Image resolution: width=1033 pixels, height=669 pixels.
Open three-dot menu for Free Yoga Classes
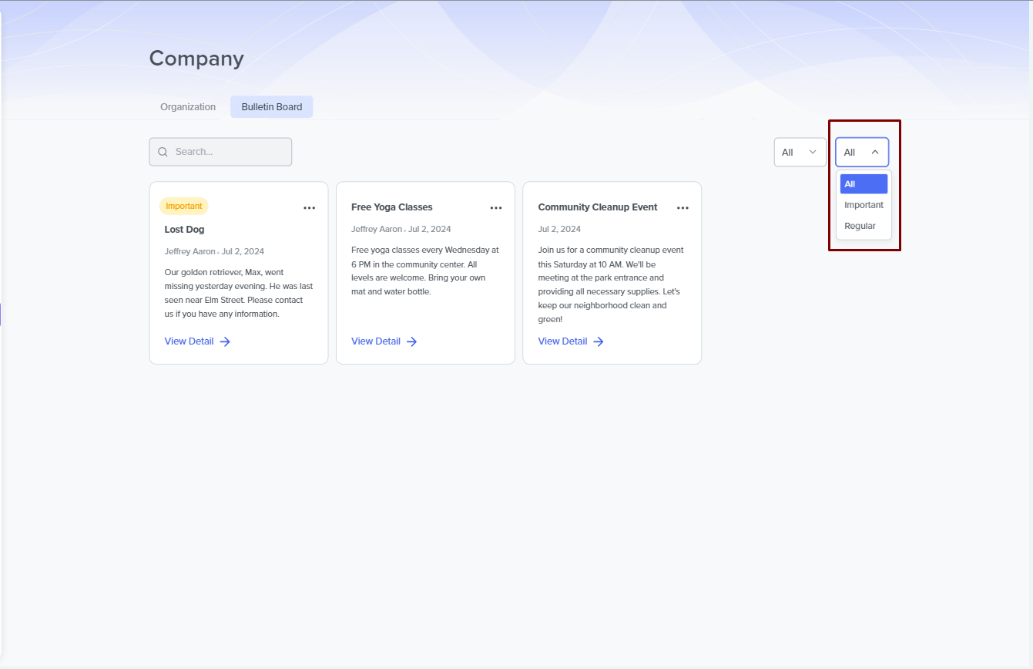pyautogui.click(x=496, y=208)
